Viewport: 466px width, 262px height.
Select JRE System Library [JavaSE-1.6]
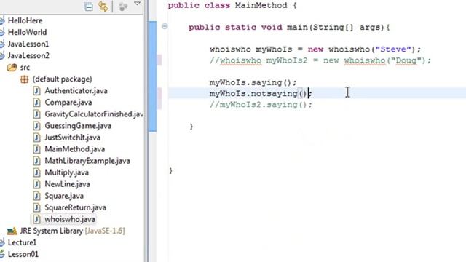[x=73, y=231]
